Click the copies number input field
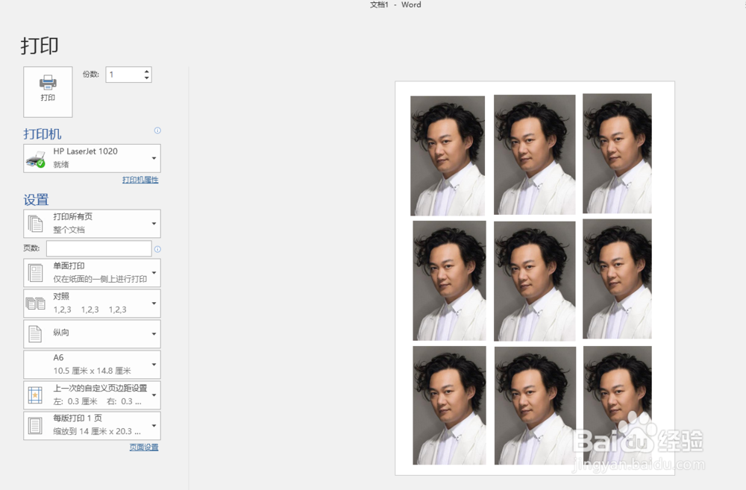The height and width of the screenshot is (490, 746). coord(124,75)
